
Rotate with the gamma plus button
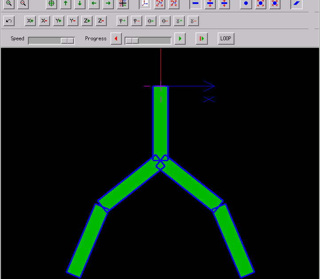[179, 21]
